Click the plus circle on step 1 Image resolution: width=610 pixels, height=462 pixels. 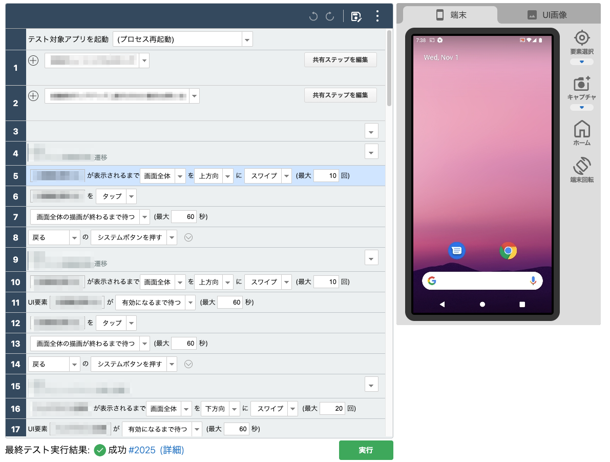33,61
